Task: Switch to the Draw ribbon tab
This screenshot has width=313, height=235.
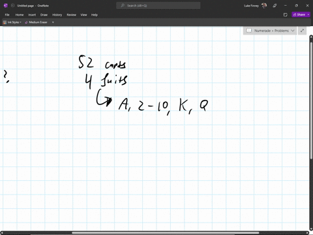Action: coord(44,15)
